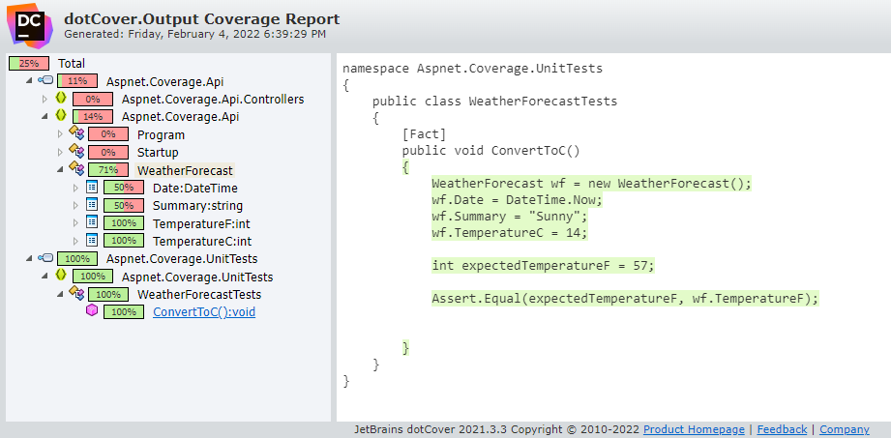
Task: Click the pink ConvertToC method cube icon
Action: pyautogui.click(x=92, y=311)
